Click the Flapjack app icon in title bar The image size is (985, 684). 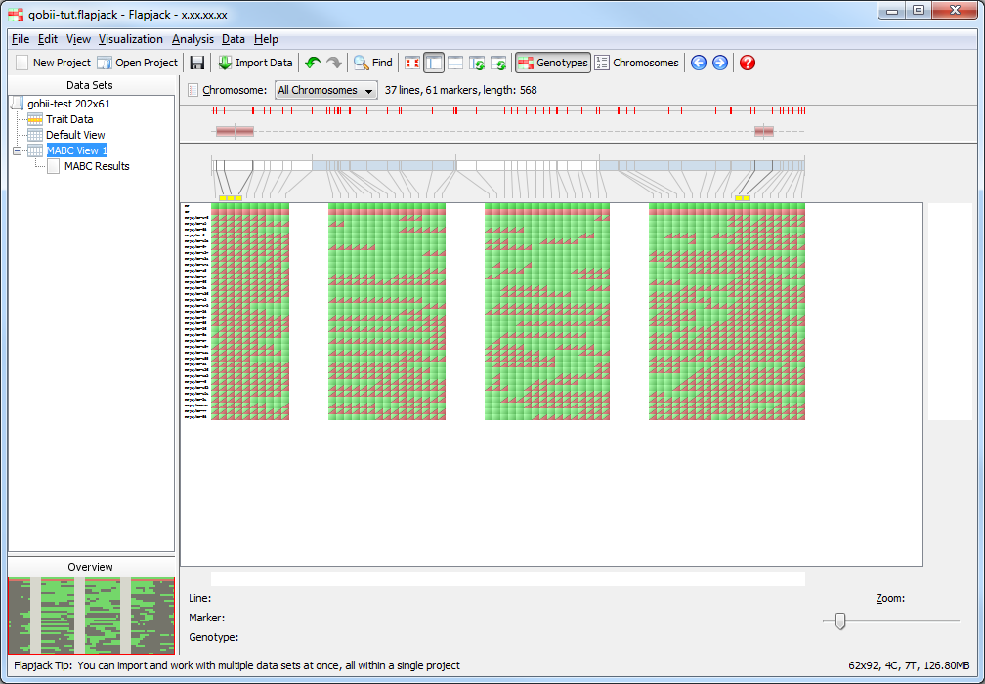point(17,14)
